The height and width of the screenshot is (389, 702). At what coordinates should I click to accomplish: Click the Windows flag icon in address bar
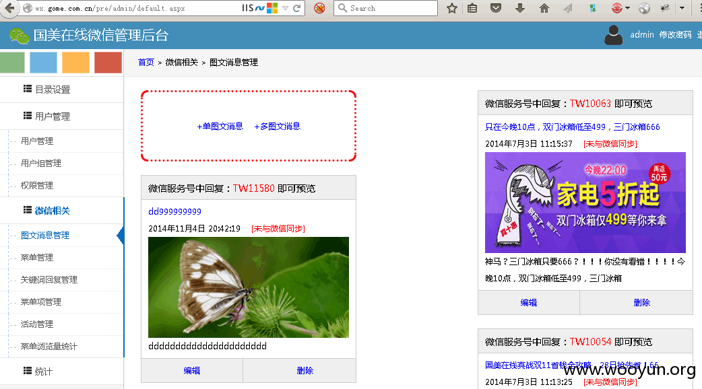tap(272, 8)
